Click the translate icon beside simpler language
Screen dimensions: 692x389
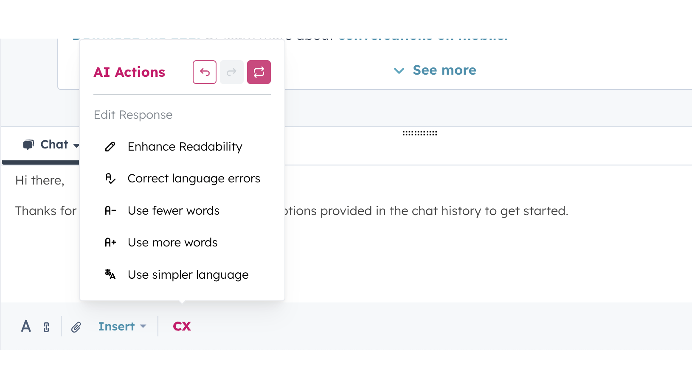pyautogui.click(x=110, y=274)
